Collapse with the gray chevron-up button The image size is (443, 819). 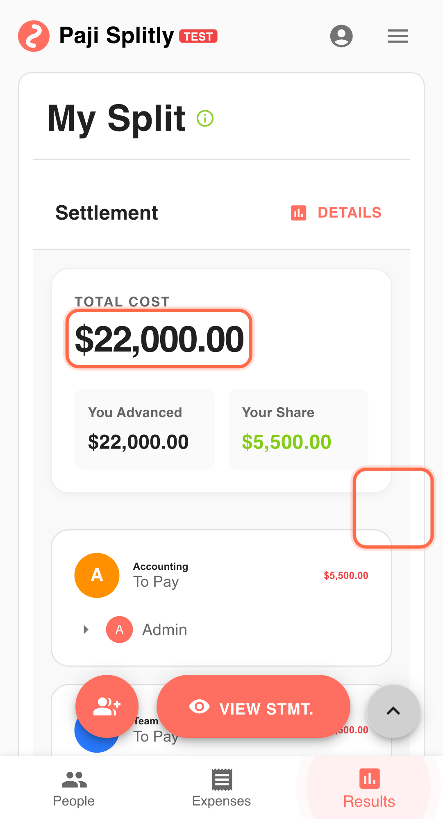coord(393,711)
